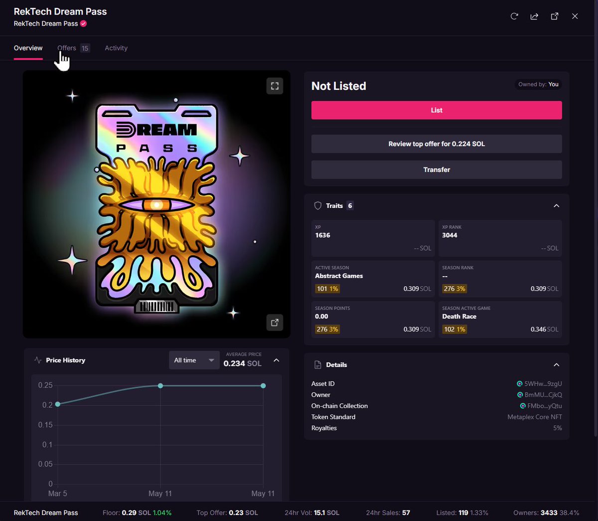The image size is (598, 521).
Task: Click the Top Offer 0.23 SOL stat
Action: [227, 513]
